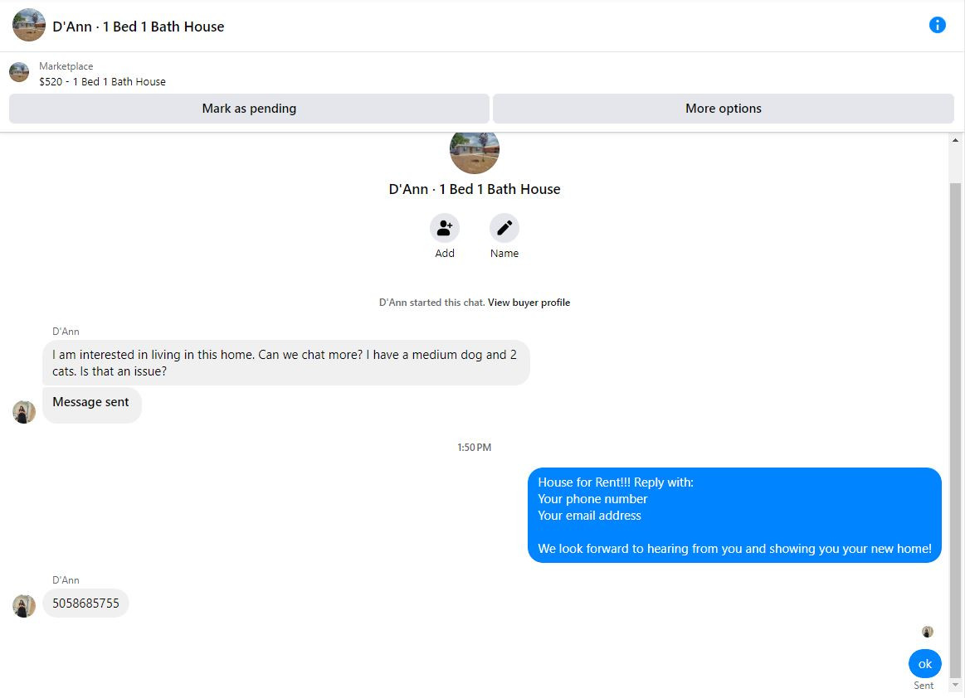Image resolution: width=965 pixels, height=698 pixels.
Task: Click the scrollbar up arrow
Action: point(955,140)
